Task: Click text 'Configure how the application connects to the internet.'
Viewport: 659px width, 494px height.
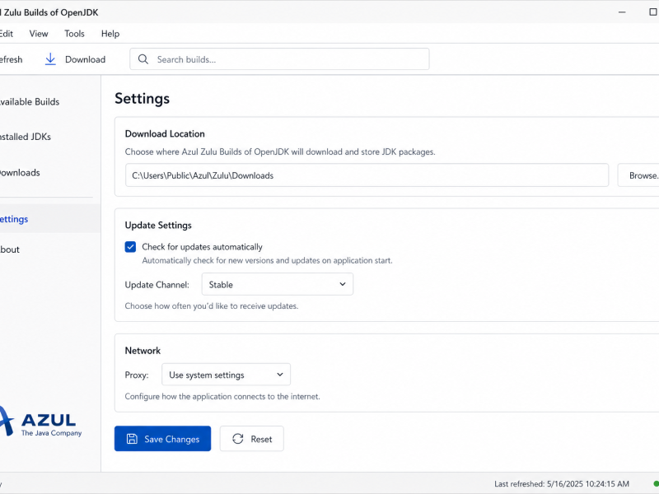Action: pyautogui.click(x=222, y=396)
